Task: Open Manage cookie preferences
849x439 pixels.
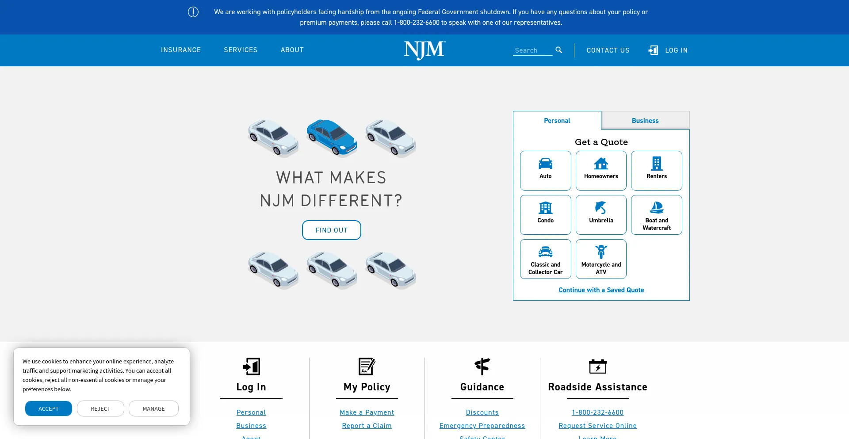Action: [x=153, y=408]
